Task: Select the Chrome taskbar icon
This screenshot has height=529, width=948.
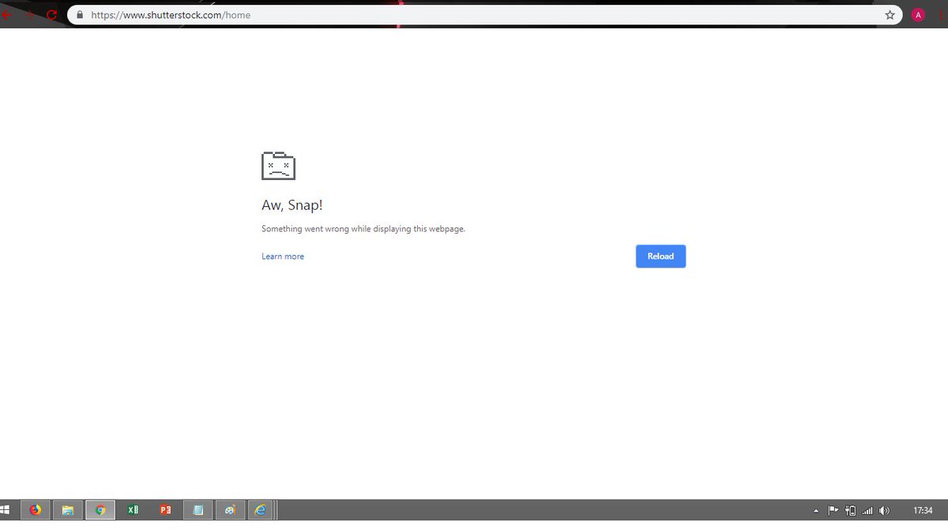Action: [x=100, y=510]
